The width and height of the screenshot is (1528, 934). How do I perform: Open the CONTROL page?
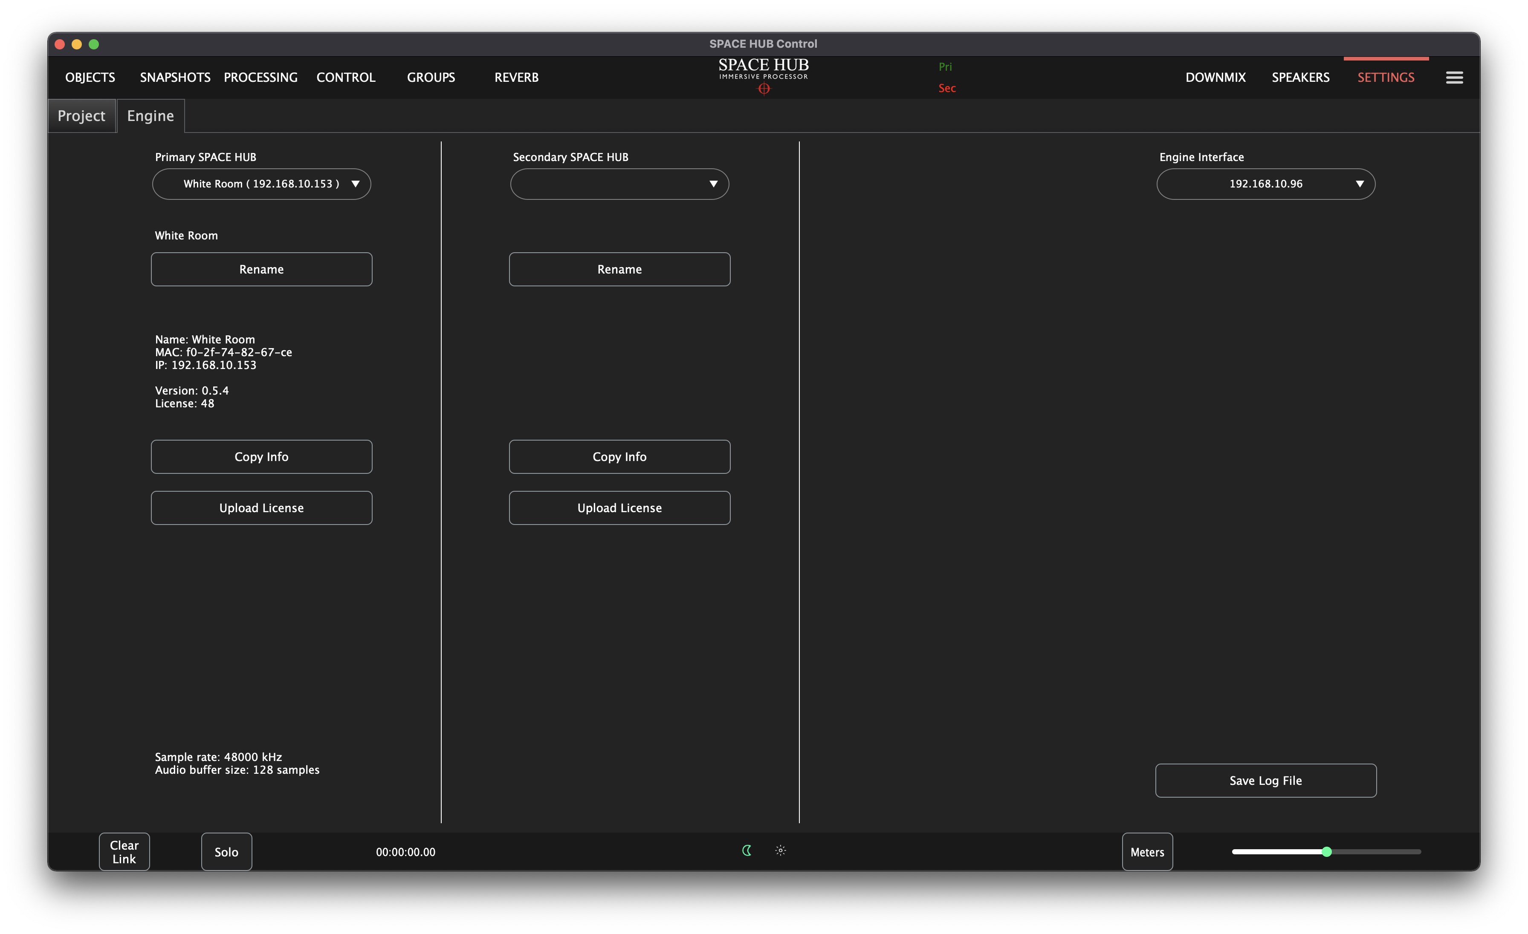click(x=346, y=78)
